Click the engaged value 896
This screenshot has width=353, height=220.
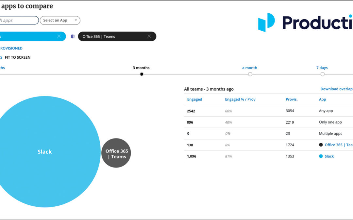click(x=190, y=122)
